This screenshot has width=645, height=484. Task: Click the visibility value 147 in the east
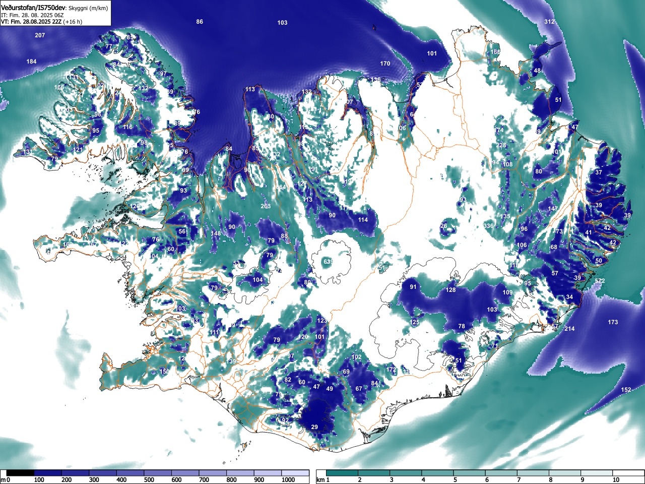point(553,208)
